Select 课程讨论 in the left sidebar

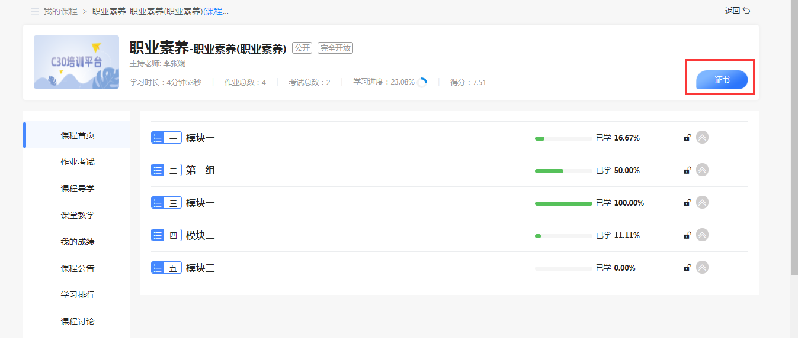(x=77, y=321)
